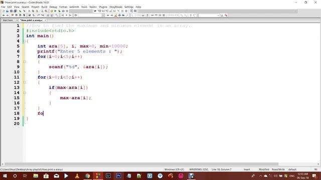Click the yellow gear Build icon
This screenshot has height=180, width=321.
coord(51,11)
